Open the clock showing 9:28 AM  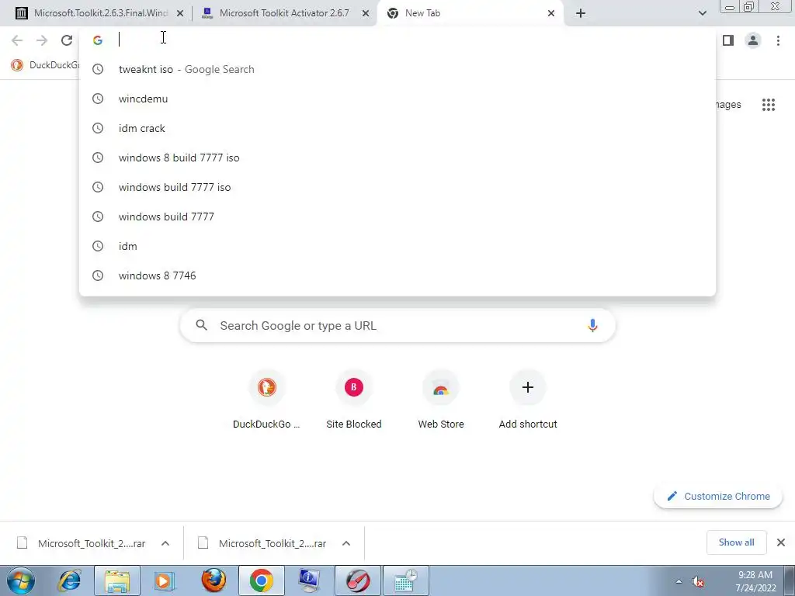755,581
